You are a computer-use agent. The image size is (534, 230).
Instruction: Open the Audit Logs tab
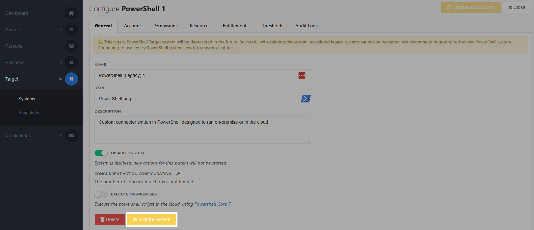tap(306, 26)
